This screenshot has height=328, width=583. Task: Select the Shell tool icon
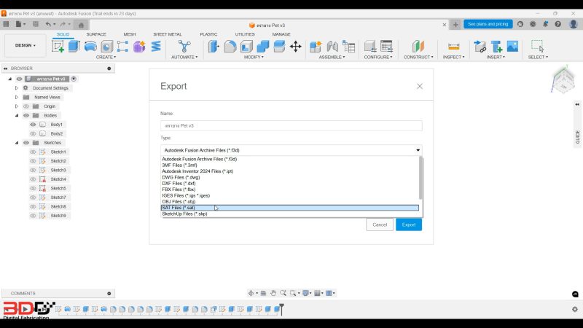point(246,47)
